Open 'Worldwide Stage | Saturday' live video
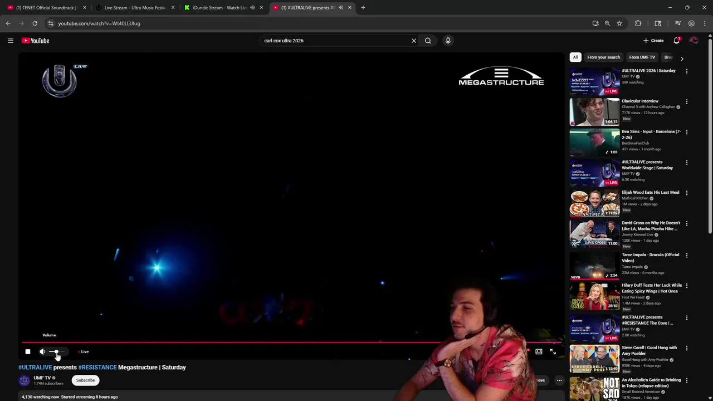The width and height of the screenshot is (713, 401). point(594,173)
